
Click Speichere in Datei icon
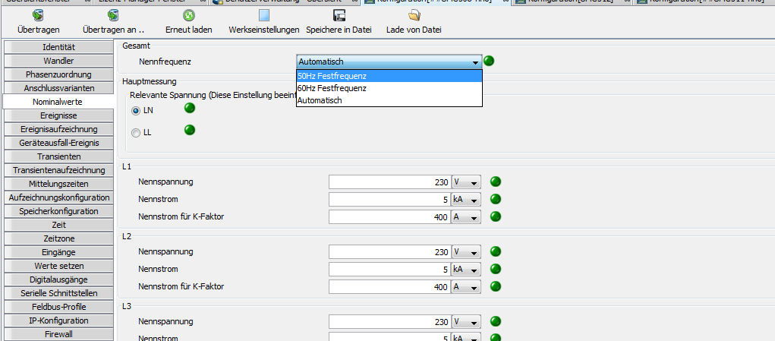339,15
